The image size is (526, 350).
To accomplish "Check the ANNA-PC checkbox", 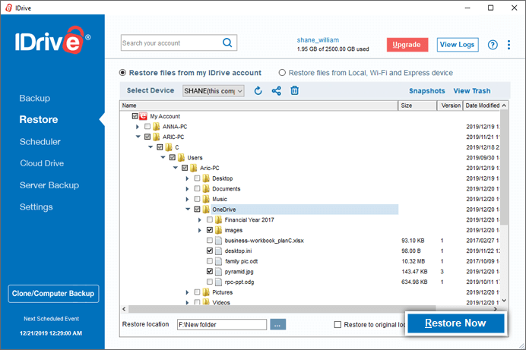I will pyautogui.click(x=147, y=127).
